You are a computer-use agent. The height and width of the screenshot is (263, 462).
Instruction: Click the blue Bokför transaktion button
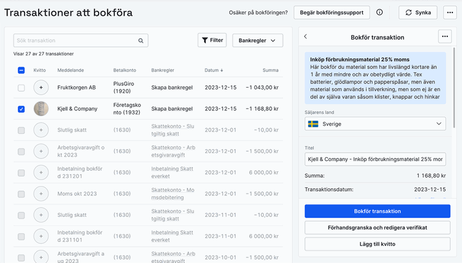click(x=378, y=211)
